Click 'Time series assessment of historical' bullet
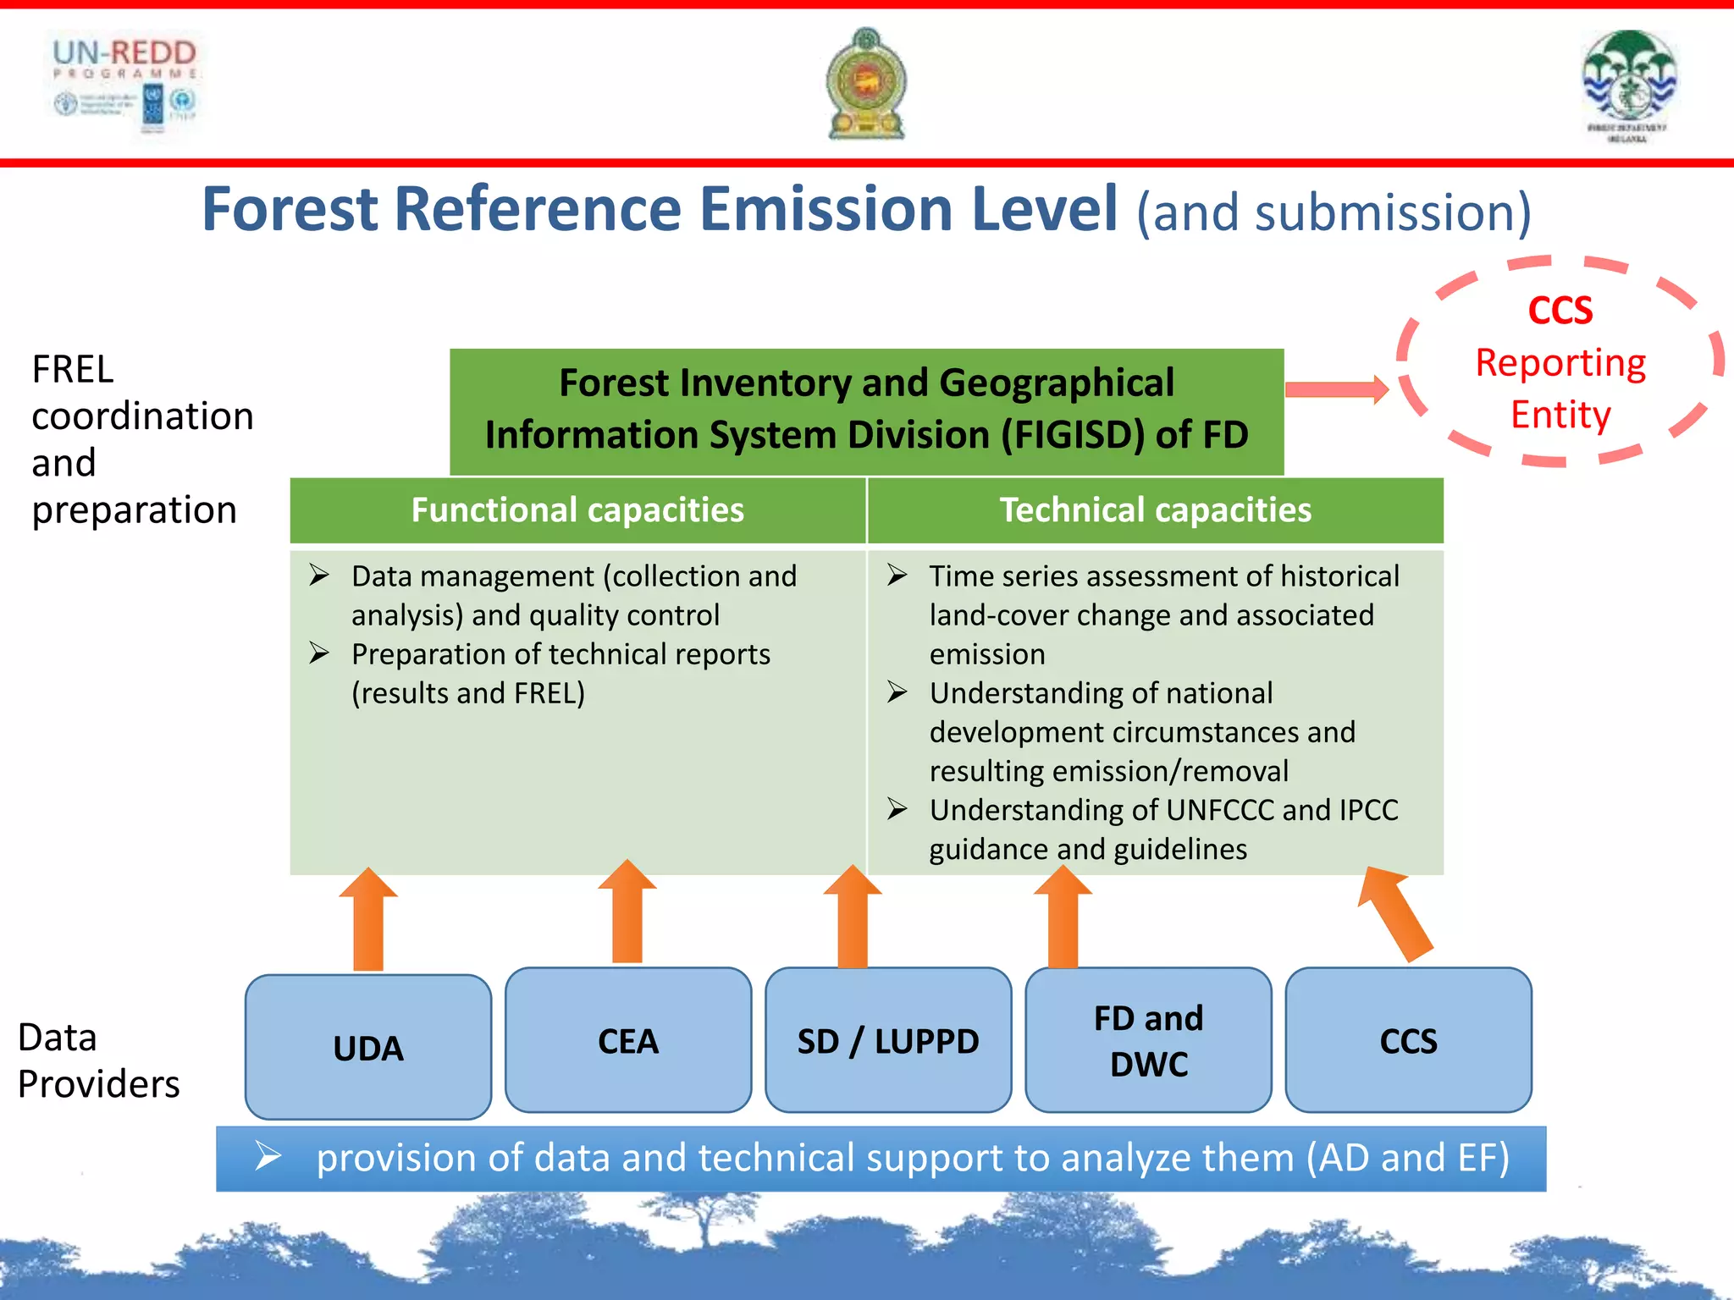Image resolution: width=1734 pixels, height=1300 pixels. click(1143, 614)
